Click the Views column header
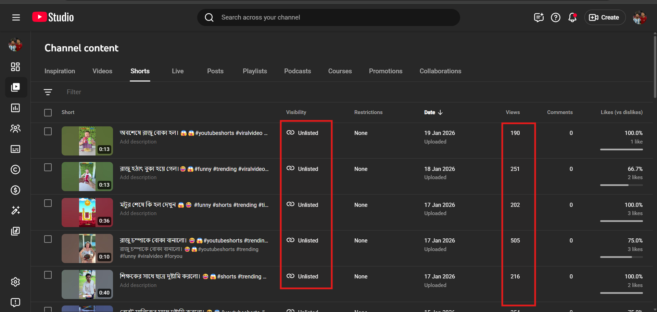This screenshot has width=657, height=312. pos(513,112)
